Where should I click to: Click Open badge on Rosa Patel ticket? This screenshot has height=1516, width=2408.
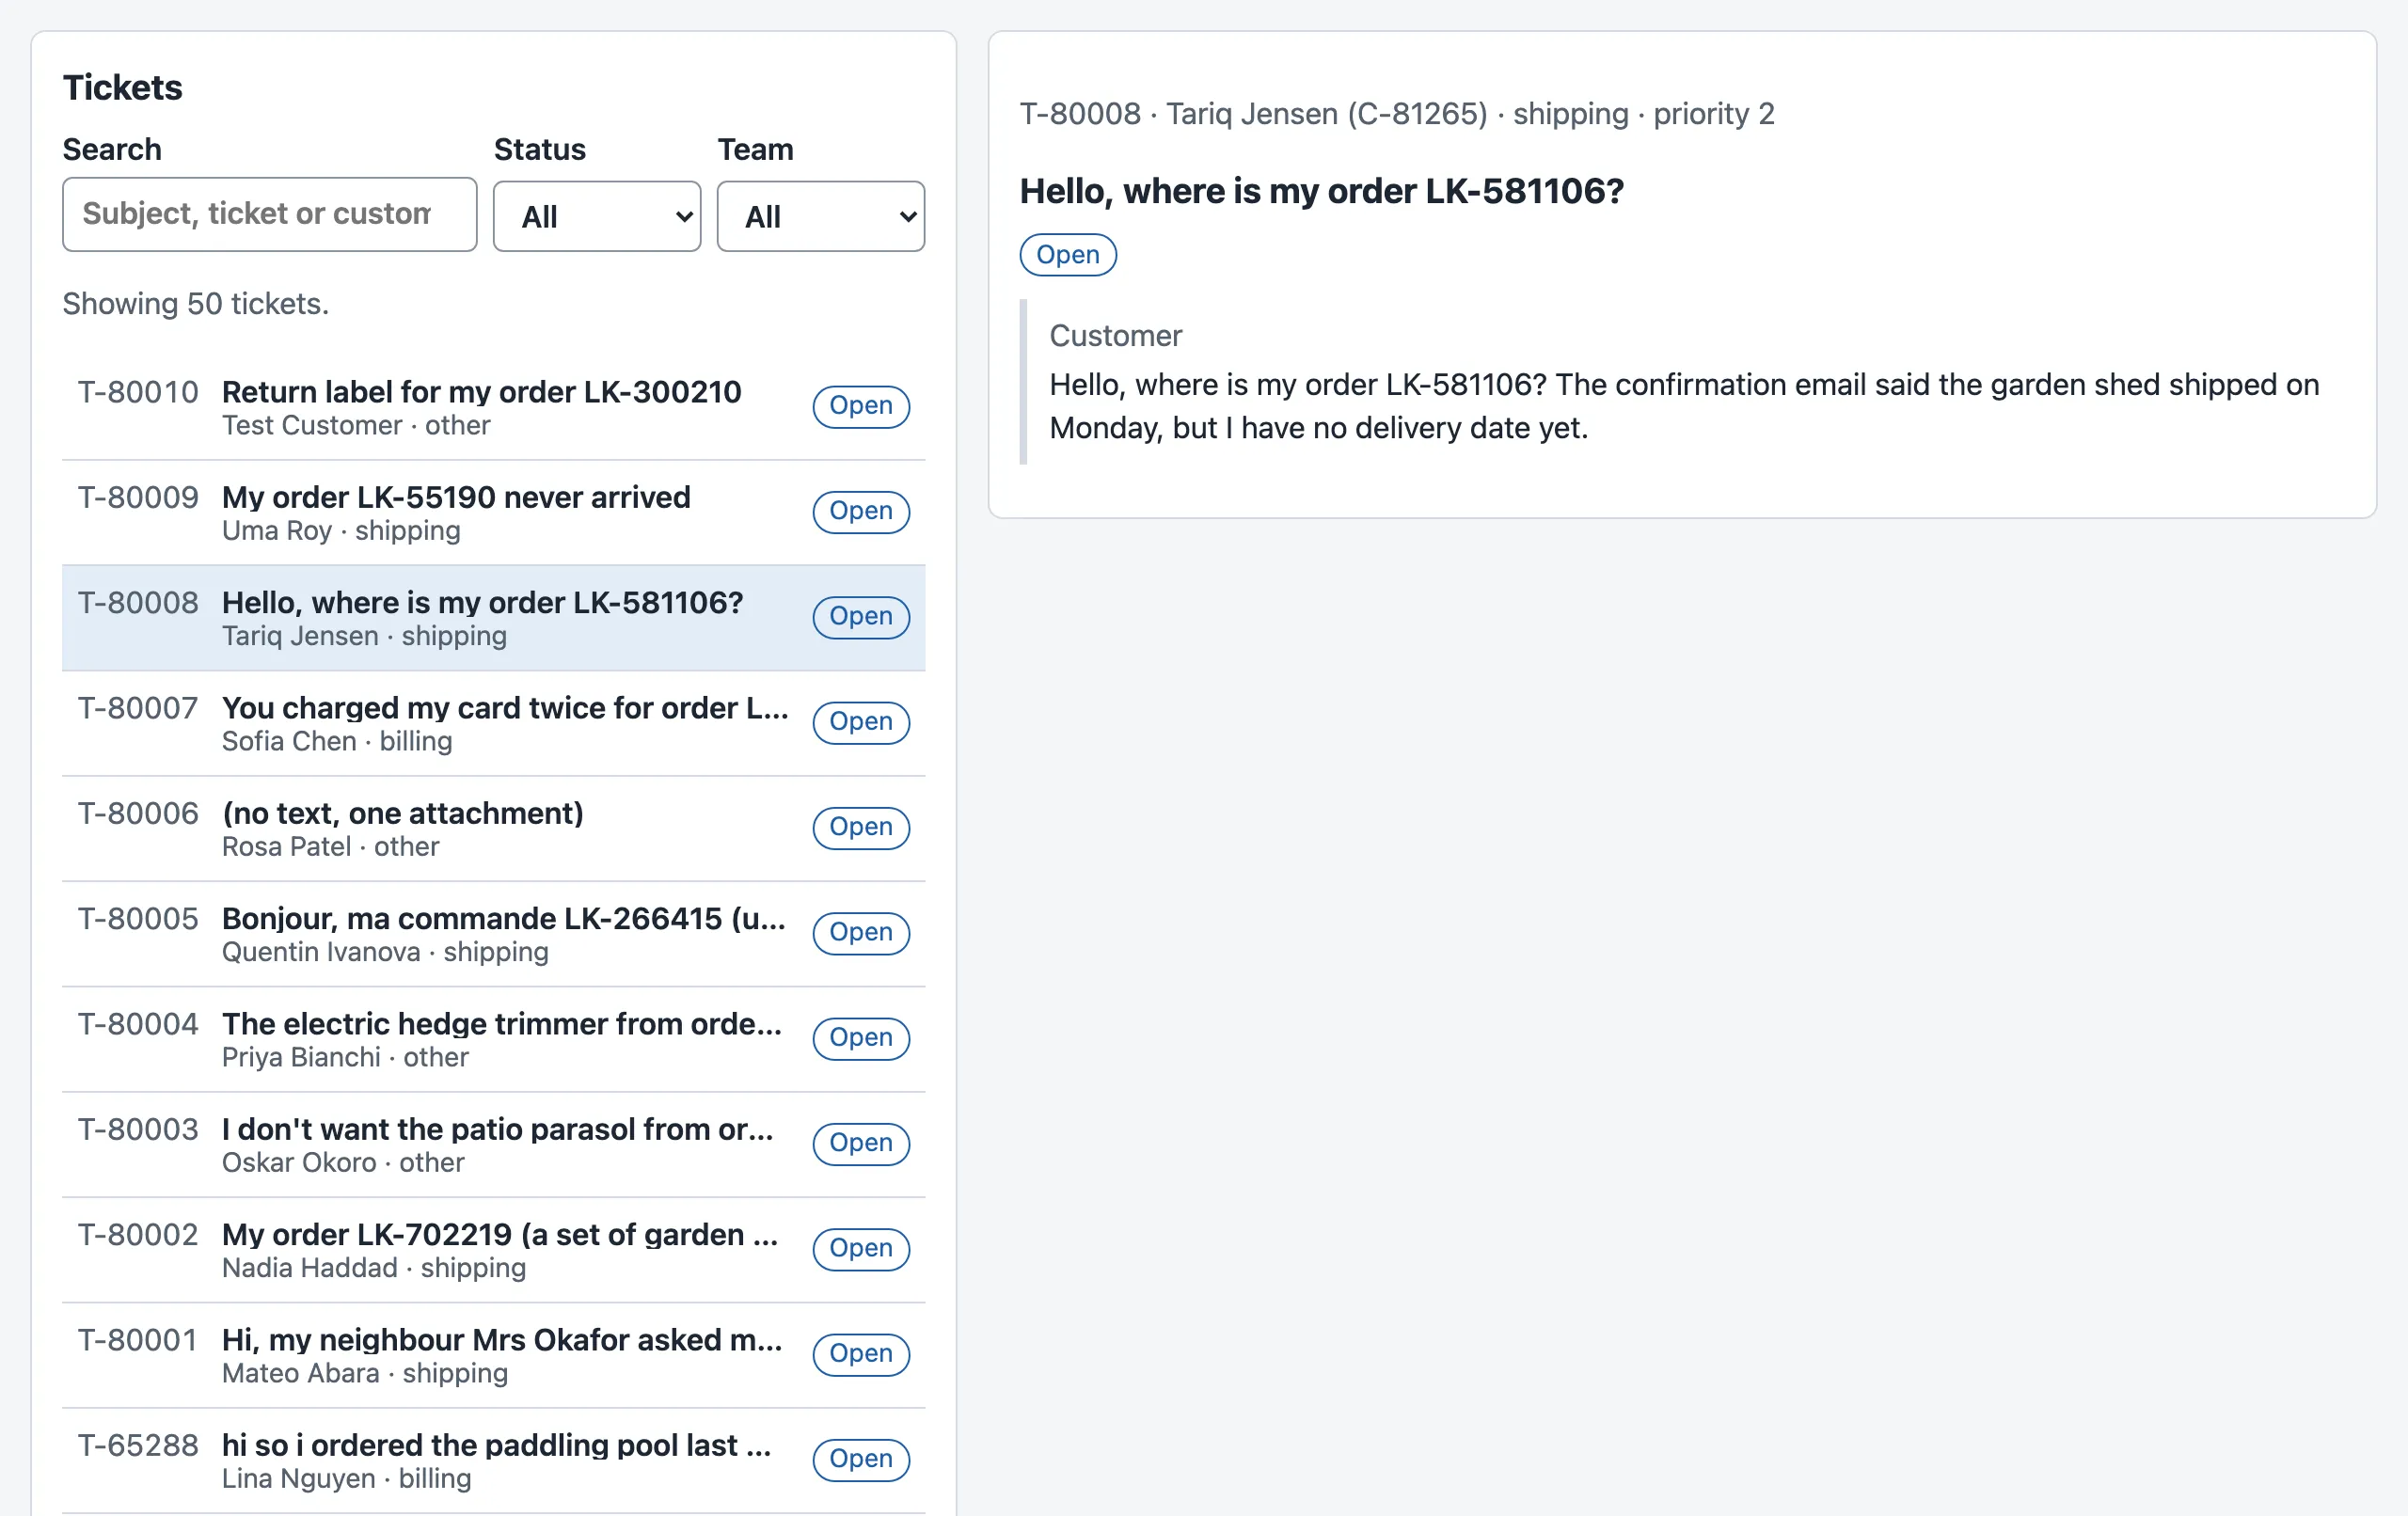[860, 827]
